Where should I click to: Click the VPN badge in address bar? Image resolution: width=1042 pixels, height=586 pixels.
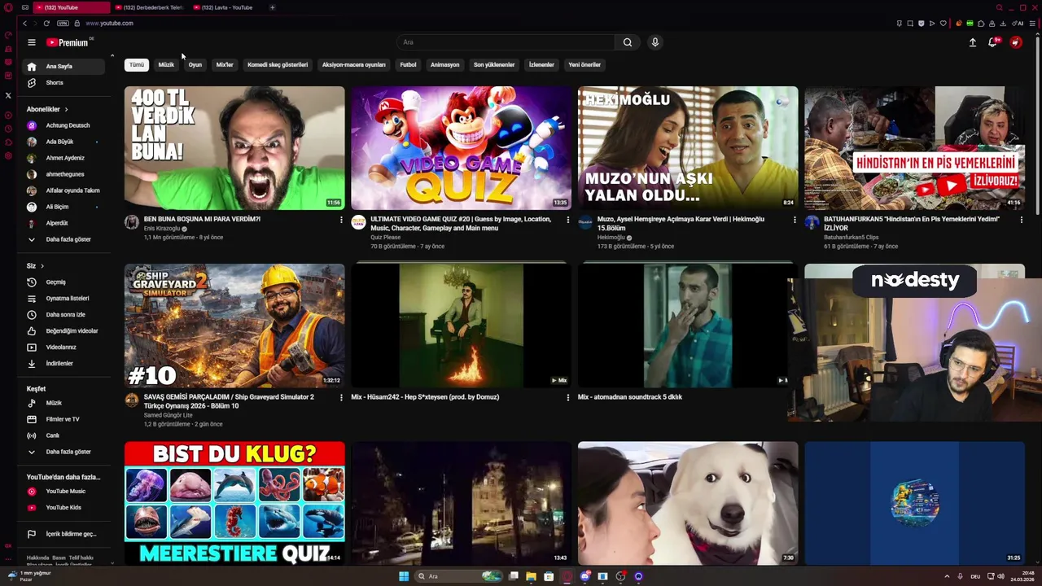(63, 23)
